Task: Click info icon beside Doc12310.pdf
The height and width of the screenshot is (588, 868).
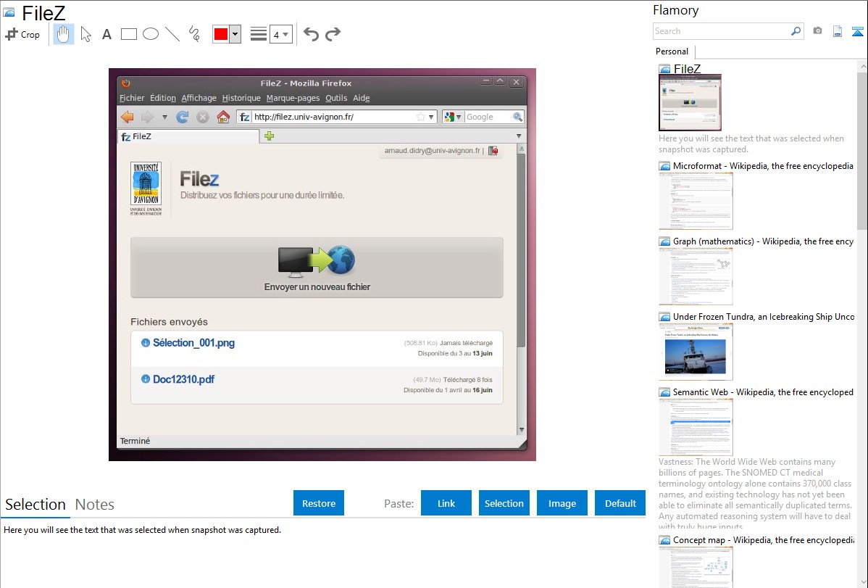Action: coord(146,379)
